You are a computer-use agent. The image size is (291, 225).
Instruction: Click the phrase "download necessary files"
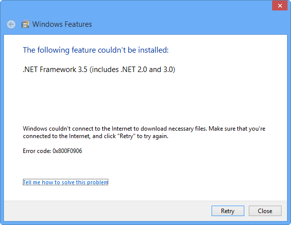click(x=173, y=129)
